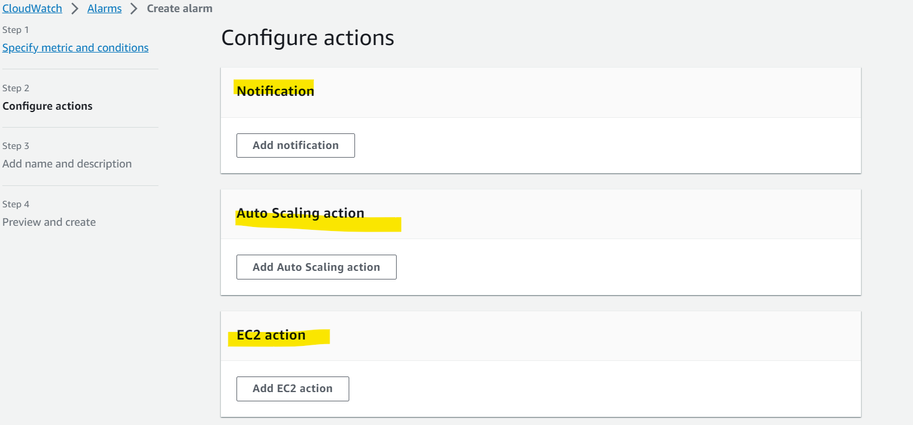Click the Add notification button

(295, 146)
